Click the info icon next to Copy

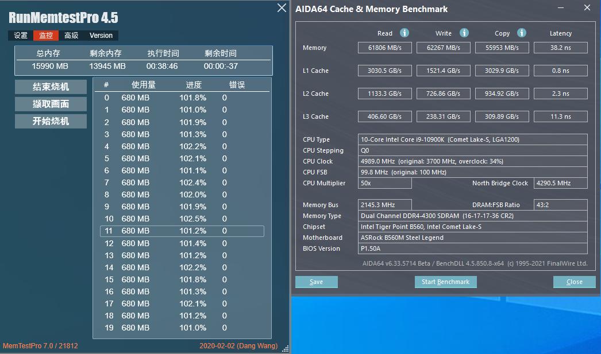point(522,33)
